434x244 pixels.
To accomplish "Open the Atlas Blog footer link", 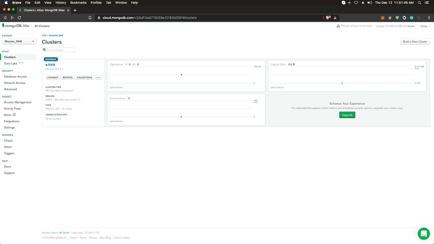I will coord(105,238).
